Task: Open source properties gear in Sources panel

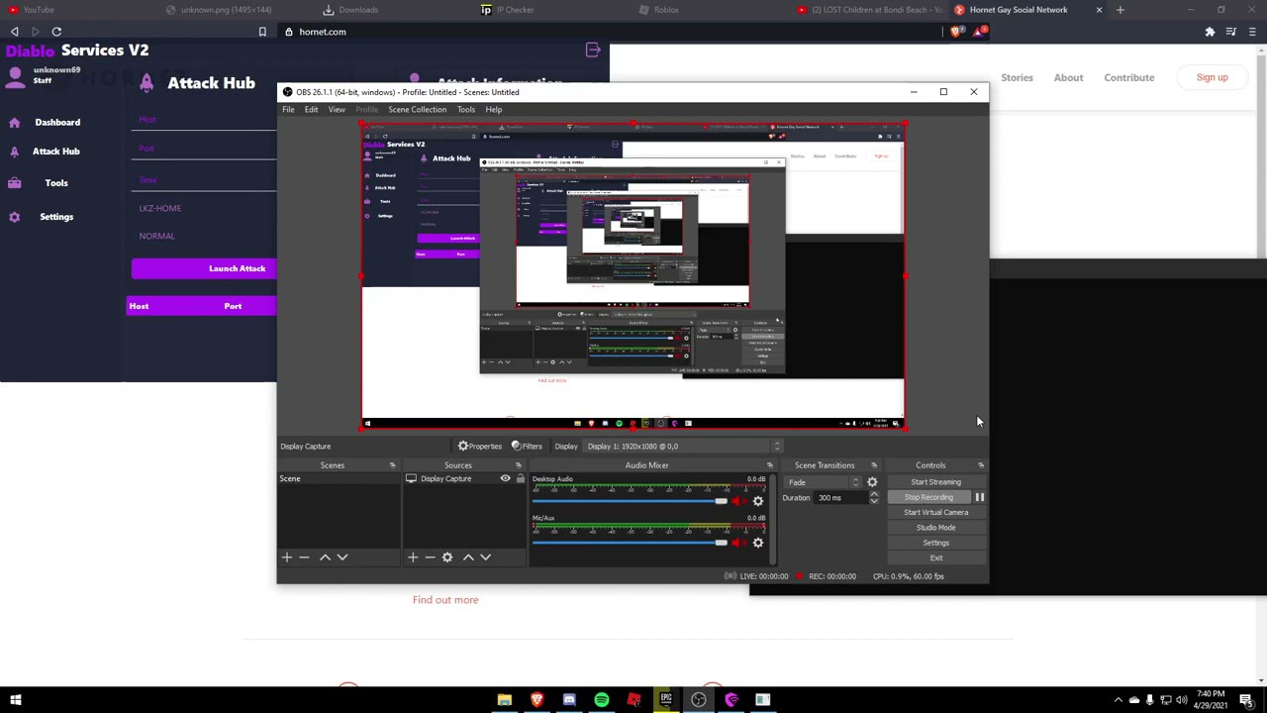Action: tap(447, 558)
